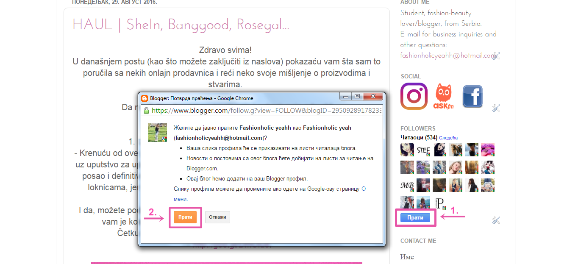Click the FOLLOWERS sidebar heading
The image size is (567, 264).
click(418, 128)
